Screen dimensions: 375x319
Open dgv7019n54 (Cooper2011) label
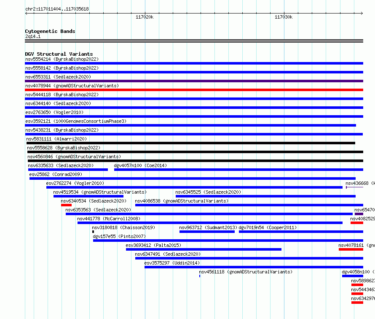tap(268, 227)
